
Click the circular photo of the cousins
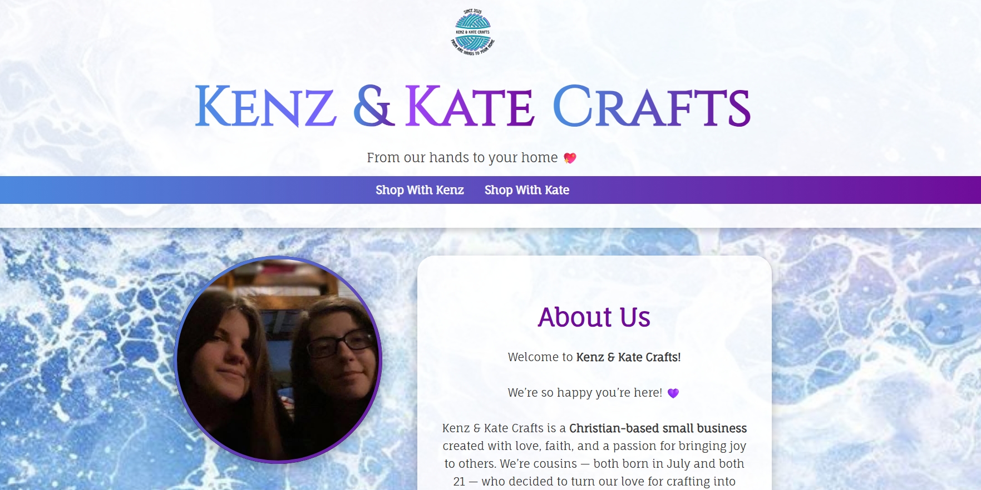pos(278,359)
